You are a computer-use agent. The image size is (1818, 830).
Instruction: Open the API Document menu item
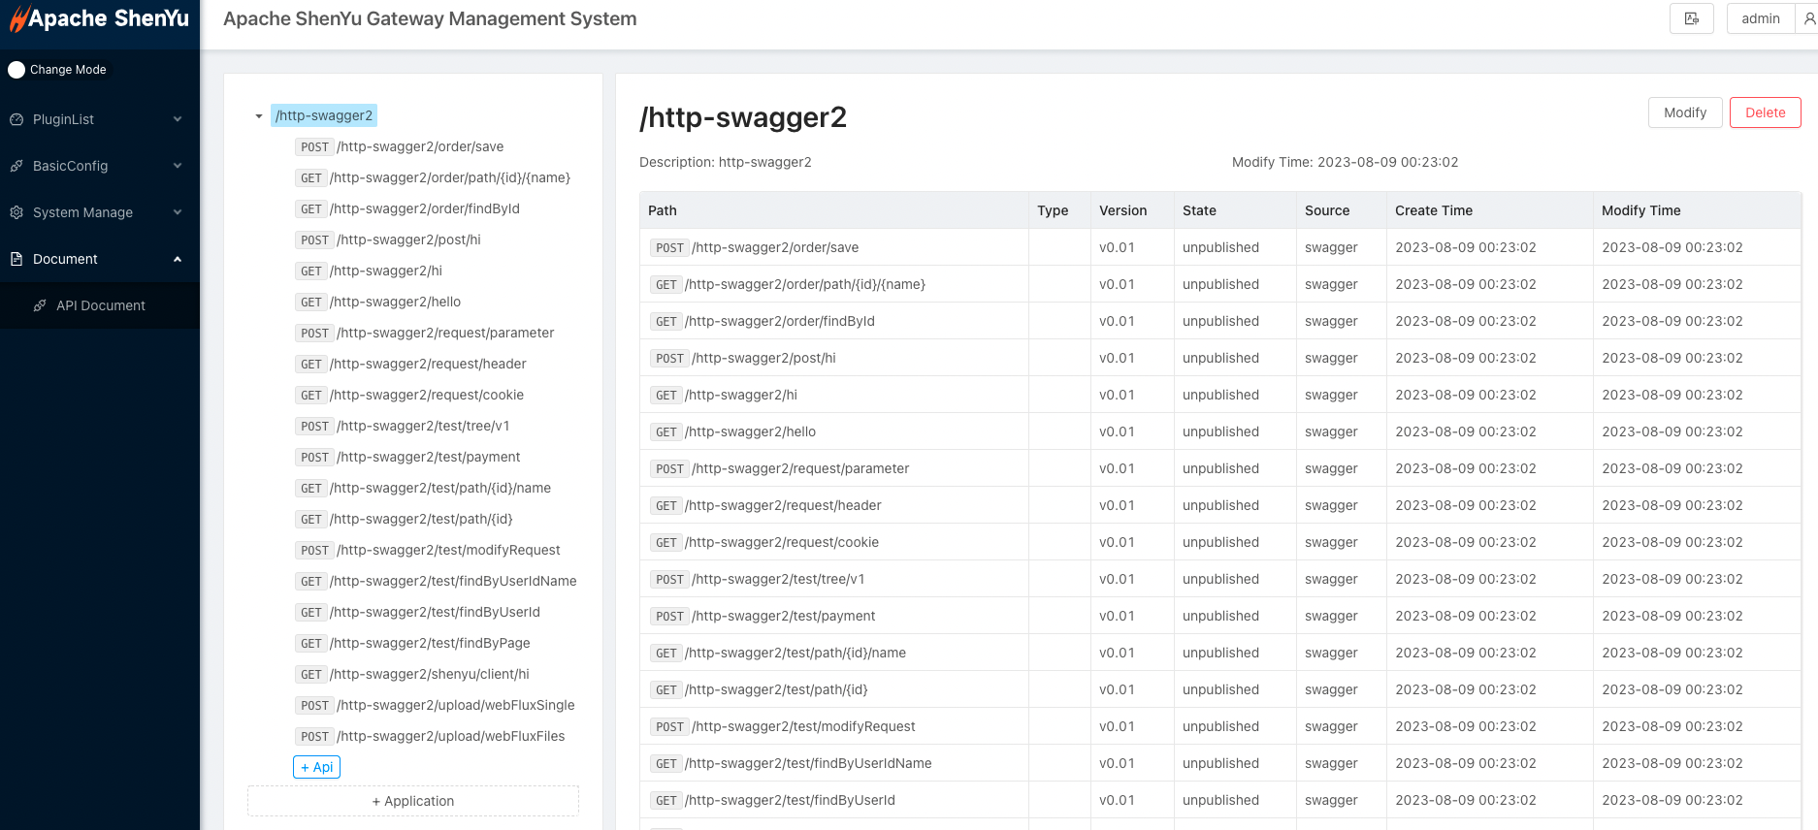click(x=100, y=305)
